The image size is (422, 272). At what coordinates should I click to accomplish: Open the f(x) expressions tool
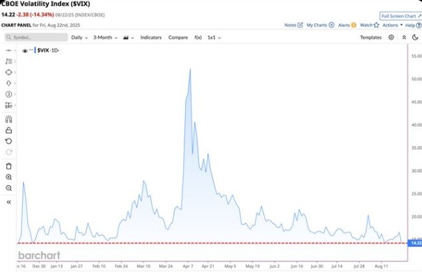(198, 37)
